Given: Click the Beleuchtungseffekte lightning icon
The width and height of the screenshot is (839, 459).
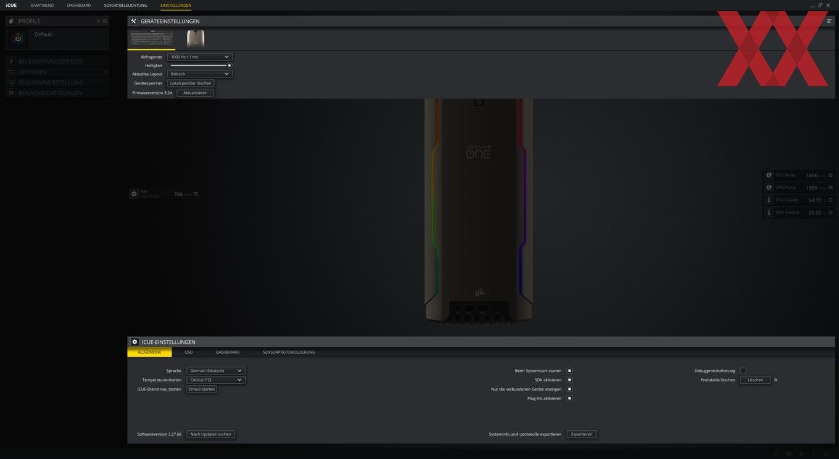Looking at the screenshot, I should click(11, 62).
